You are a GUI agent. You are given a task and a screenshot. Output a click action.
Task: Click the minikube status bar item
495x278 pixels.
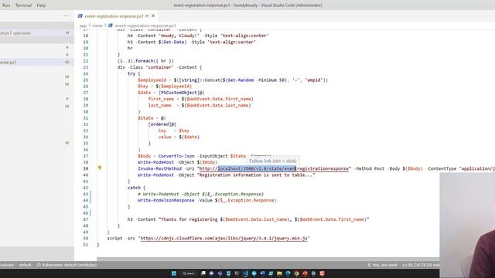[x=7, y=265]
